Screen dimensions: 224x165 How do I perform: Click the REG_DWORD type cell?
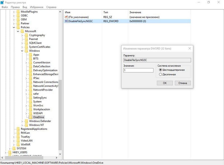point(111,21)
